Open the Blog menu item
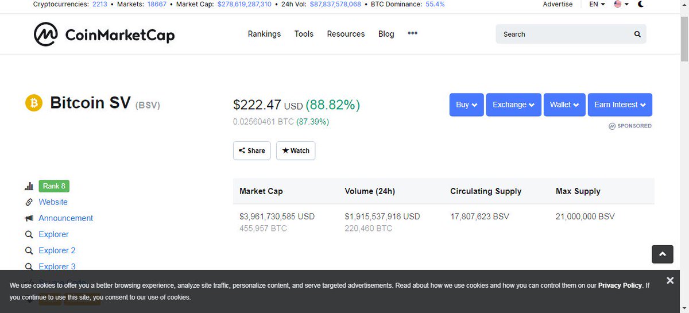The image size is (689, 313). tap(386, 34)
